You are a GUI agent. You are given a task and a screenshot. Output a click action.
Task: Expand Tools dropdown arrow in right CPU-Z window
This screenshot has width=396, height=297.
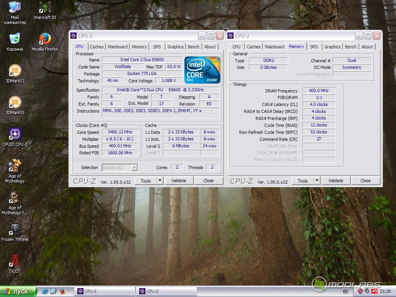coord(317,181)
